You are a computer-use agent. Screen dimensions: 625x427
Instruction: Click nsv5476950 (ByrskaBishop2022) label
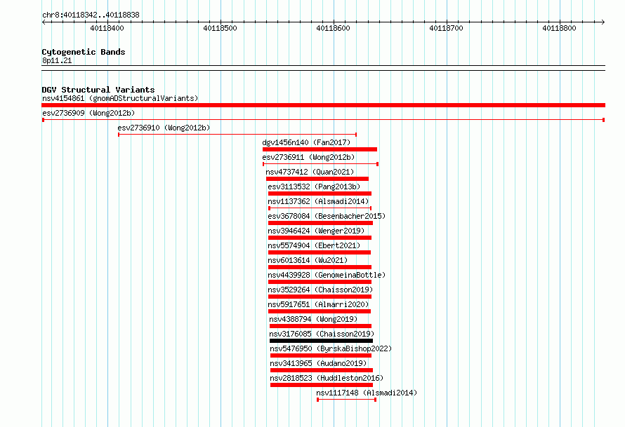[x=331, y=348]
